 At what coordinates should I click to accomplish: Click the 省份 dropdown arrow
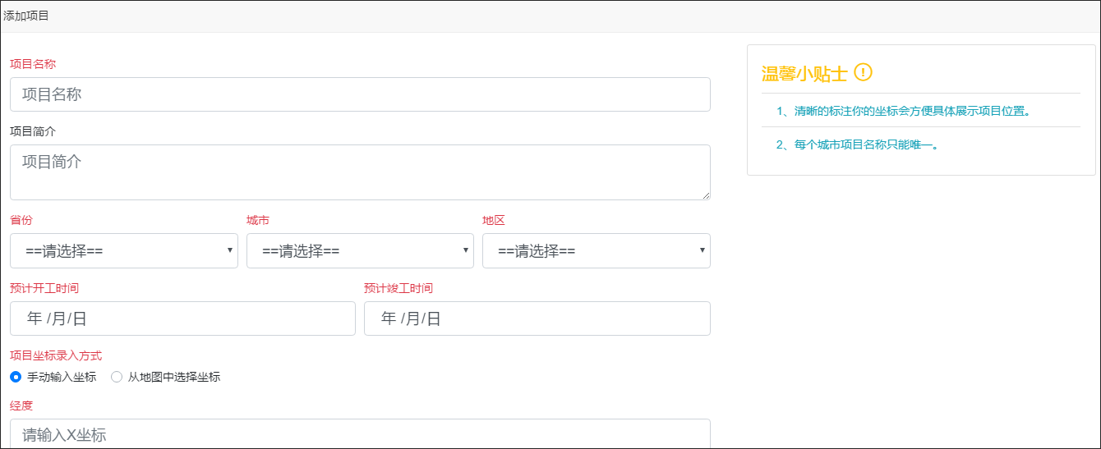(230, 250)
